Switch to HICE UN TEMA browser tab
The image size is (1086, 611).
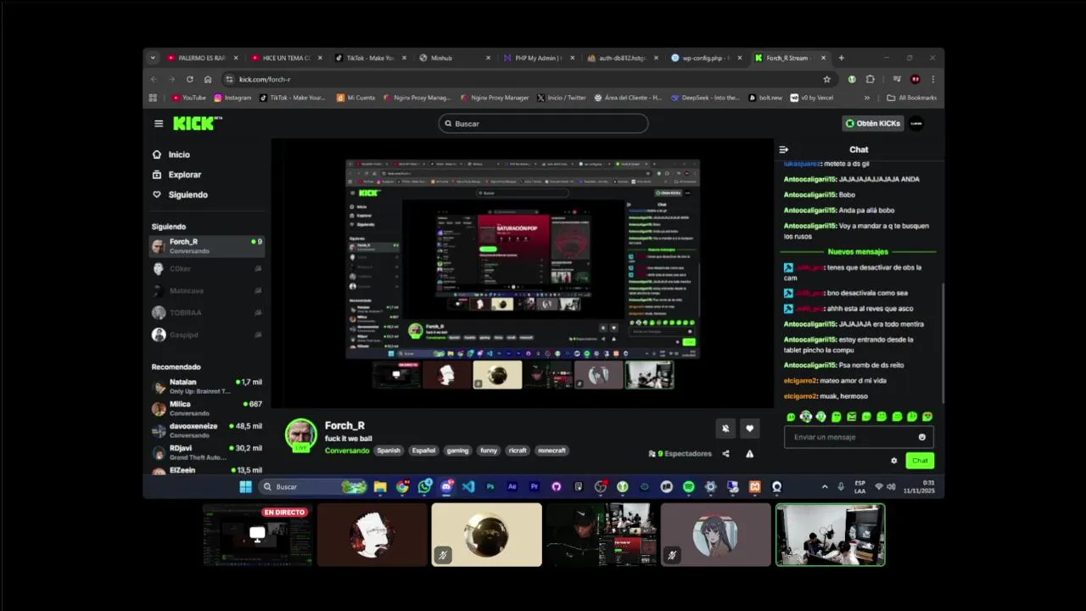point(287,58)
